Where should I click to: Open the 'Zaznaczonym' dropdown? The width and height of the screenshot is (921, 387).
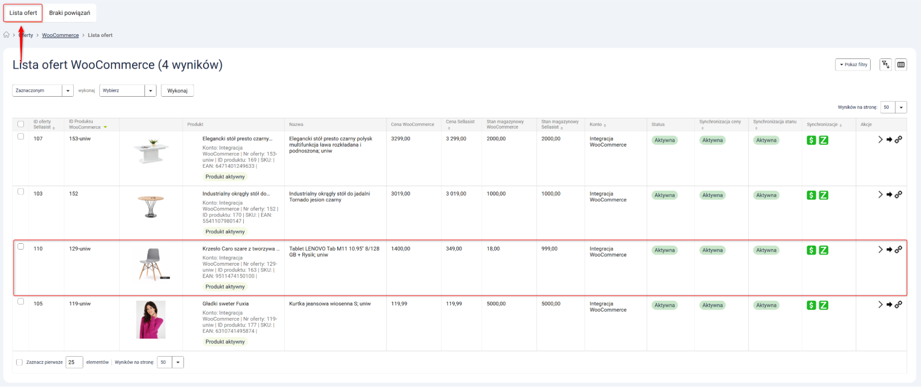coord(42,91)
